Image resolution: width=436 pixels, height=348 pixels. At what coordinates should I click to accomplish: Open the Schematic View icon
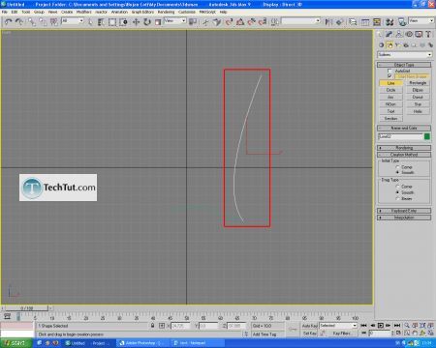point(377,21)
